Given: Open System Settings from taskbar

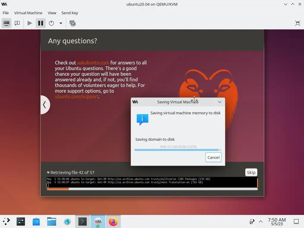Looking at the screenshot, I should 21,221.
